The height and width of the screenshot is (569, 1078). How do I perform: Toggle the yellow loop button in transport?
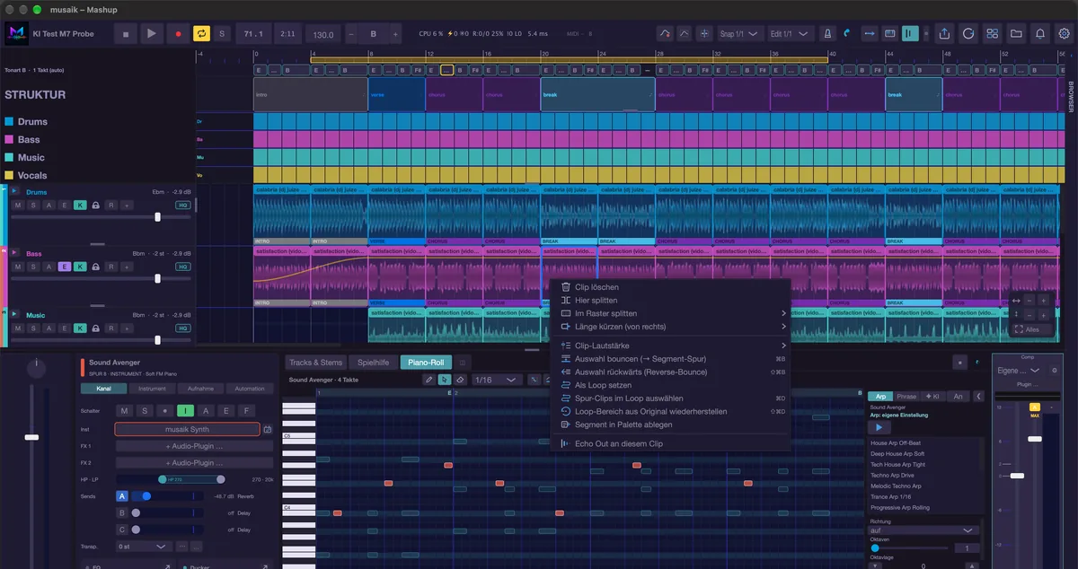(201, 34)
